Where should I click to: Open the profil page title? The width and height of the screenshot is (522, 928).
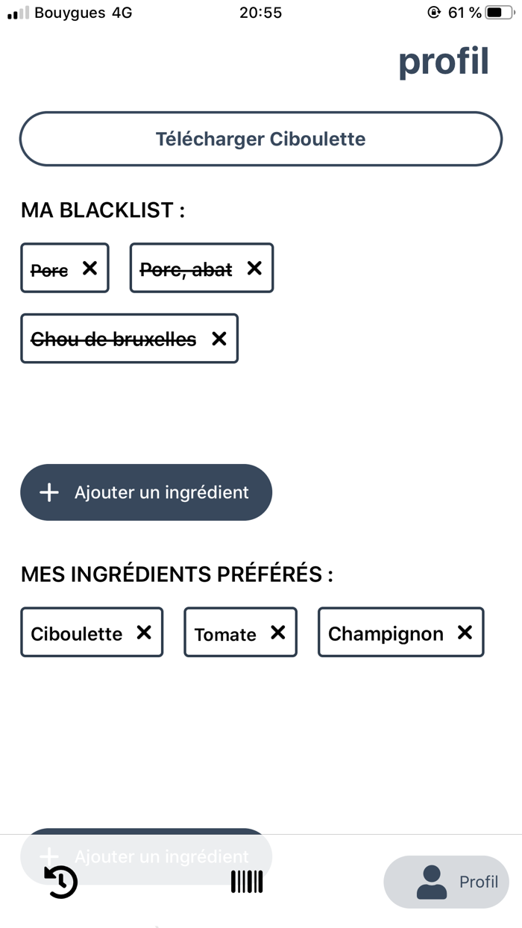(x=444, y=62)
